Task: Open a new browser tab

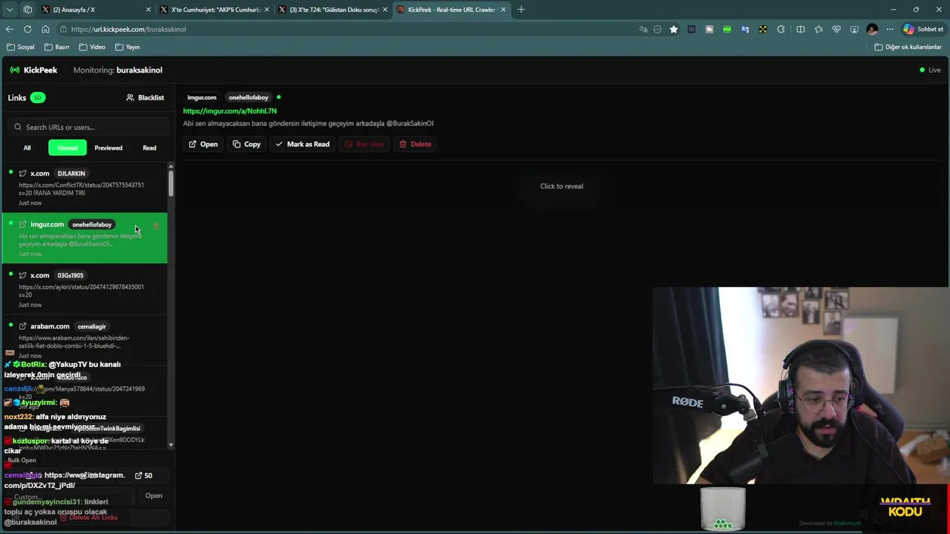Action: coord(521,10)
